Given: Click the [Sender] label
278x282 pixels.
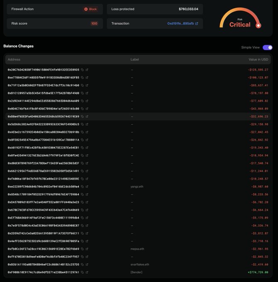Looking at the screenshot, I should (x=137, y=272).
